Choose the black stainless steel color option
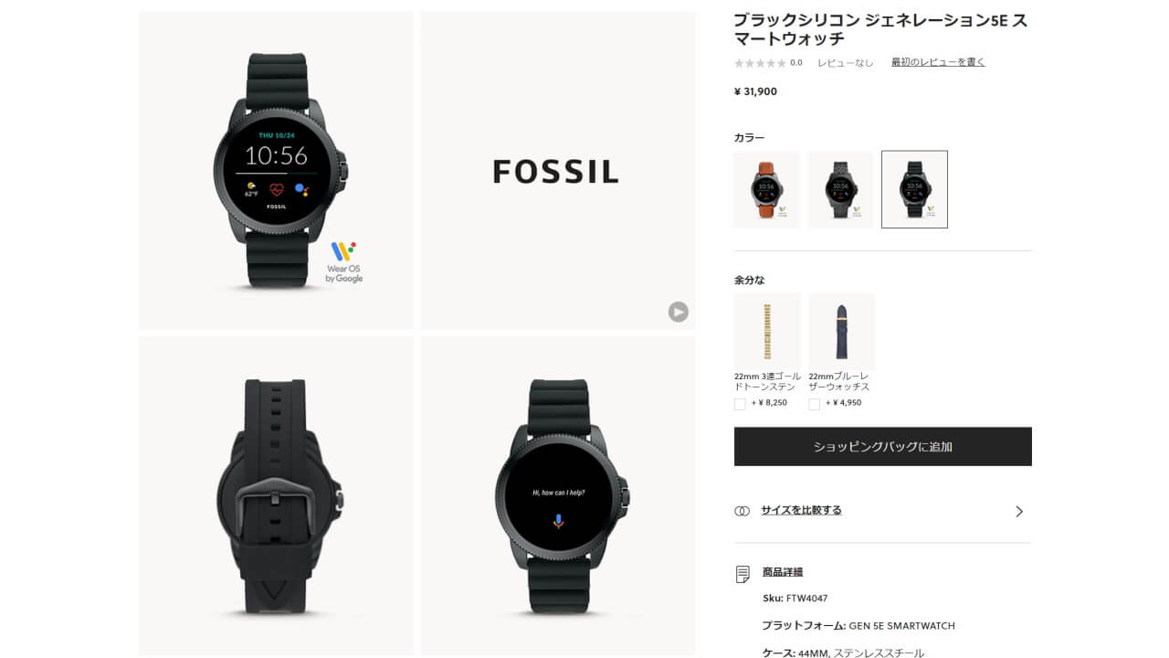This screenshot has width=1169, height=658. (840, 189)
